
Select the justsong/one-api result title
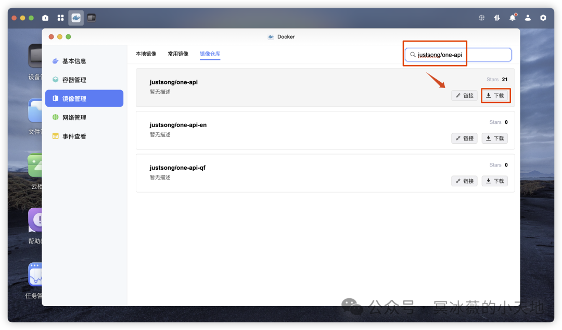[173, 82]
